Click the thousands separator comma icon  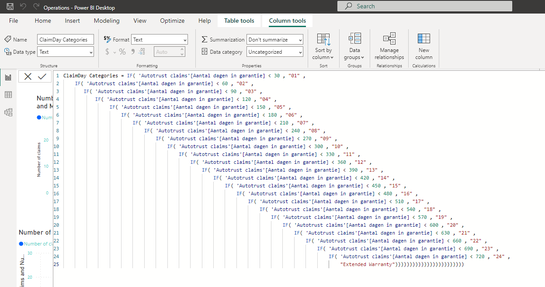(x=132, y=52)
